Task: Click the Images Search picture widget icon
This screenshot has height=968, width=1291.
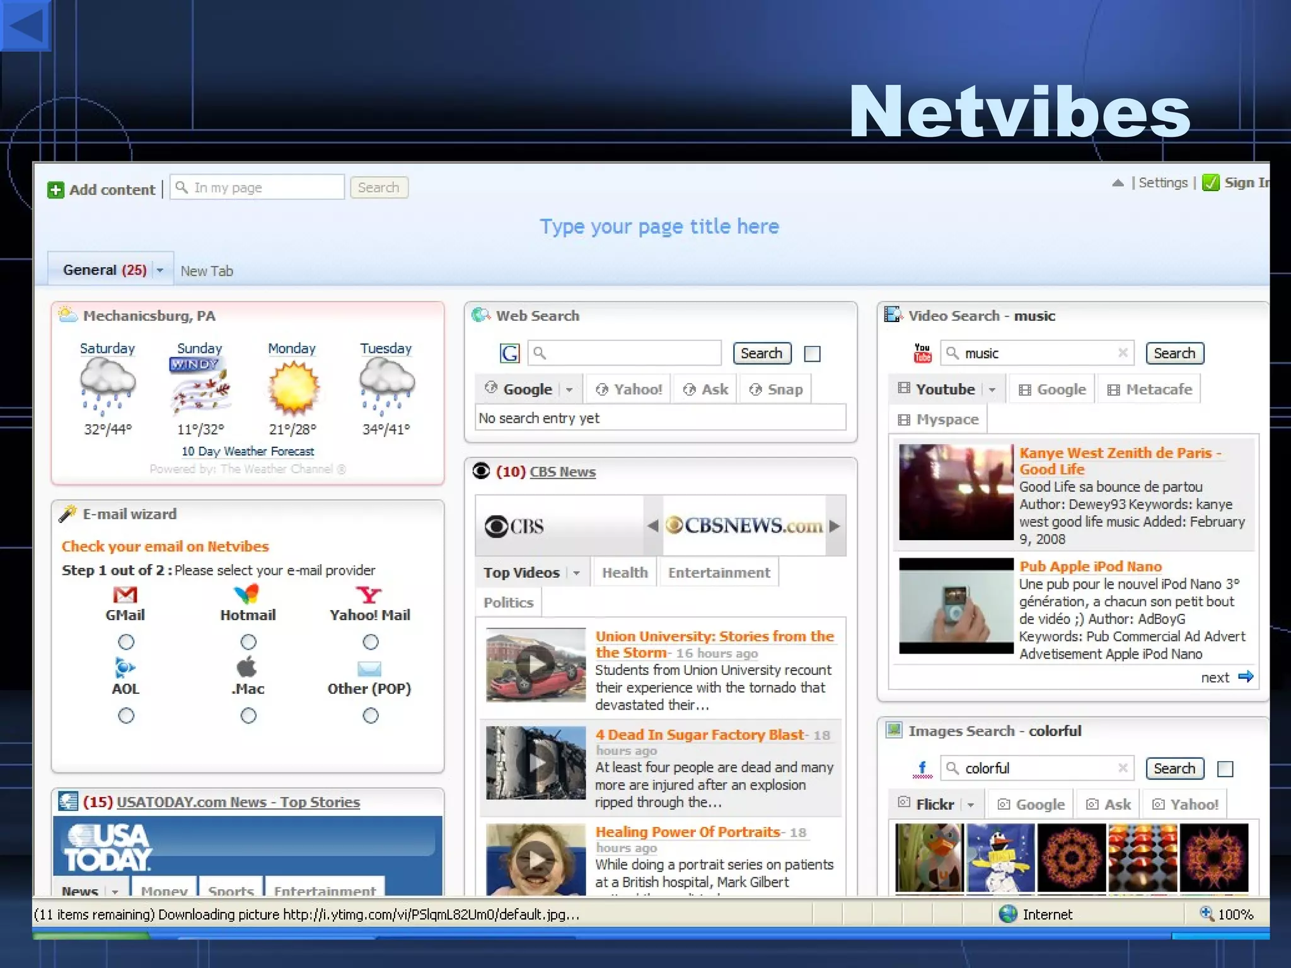Action: click(x=894, y=730)
